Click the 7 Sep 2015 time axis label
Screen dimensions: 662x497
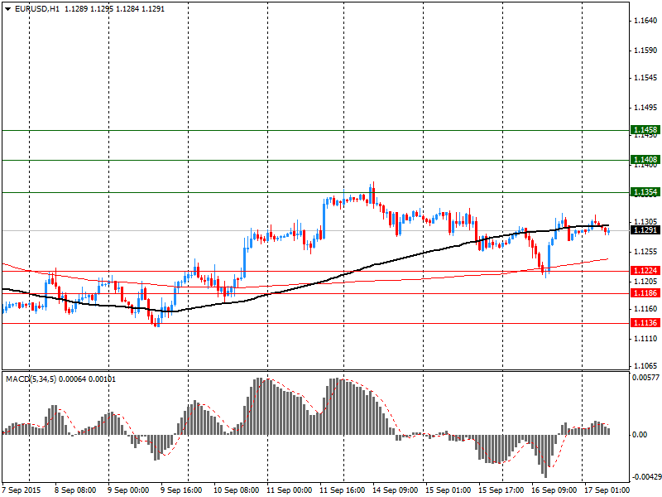click(22, 490)
